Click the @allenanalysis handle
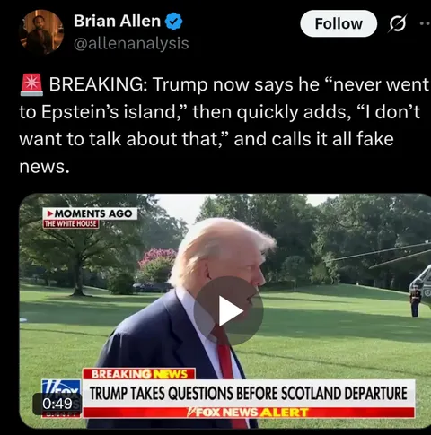431x435 pixels. pos(131,44)
